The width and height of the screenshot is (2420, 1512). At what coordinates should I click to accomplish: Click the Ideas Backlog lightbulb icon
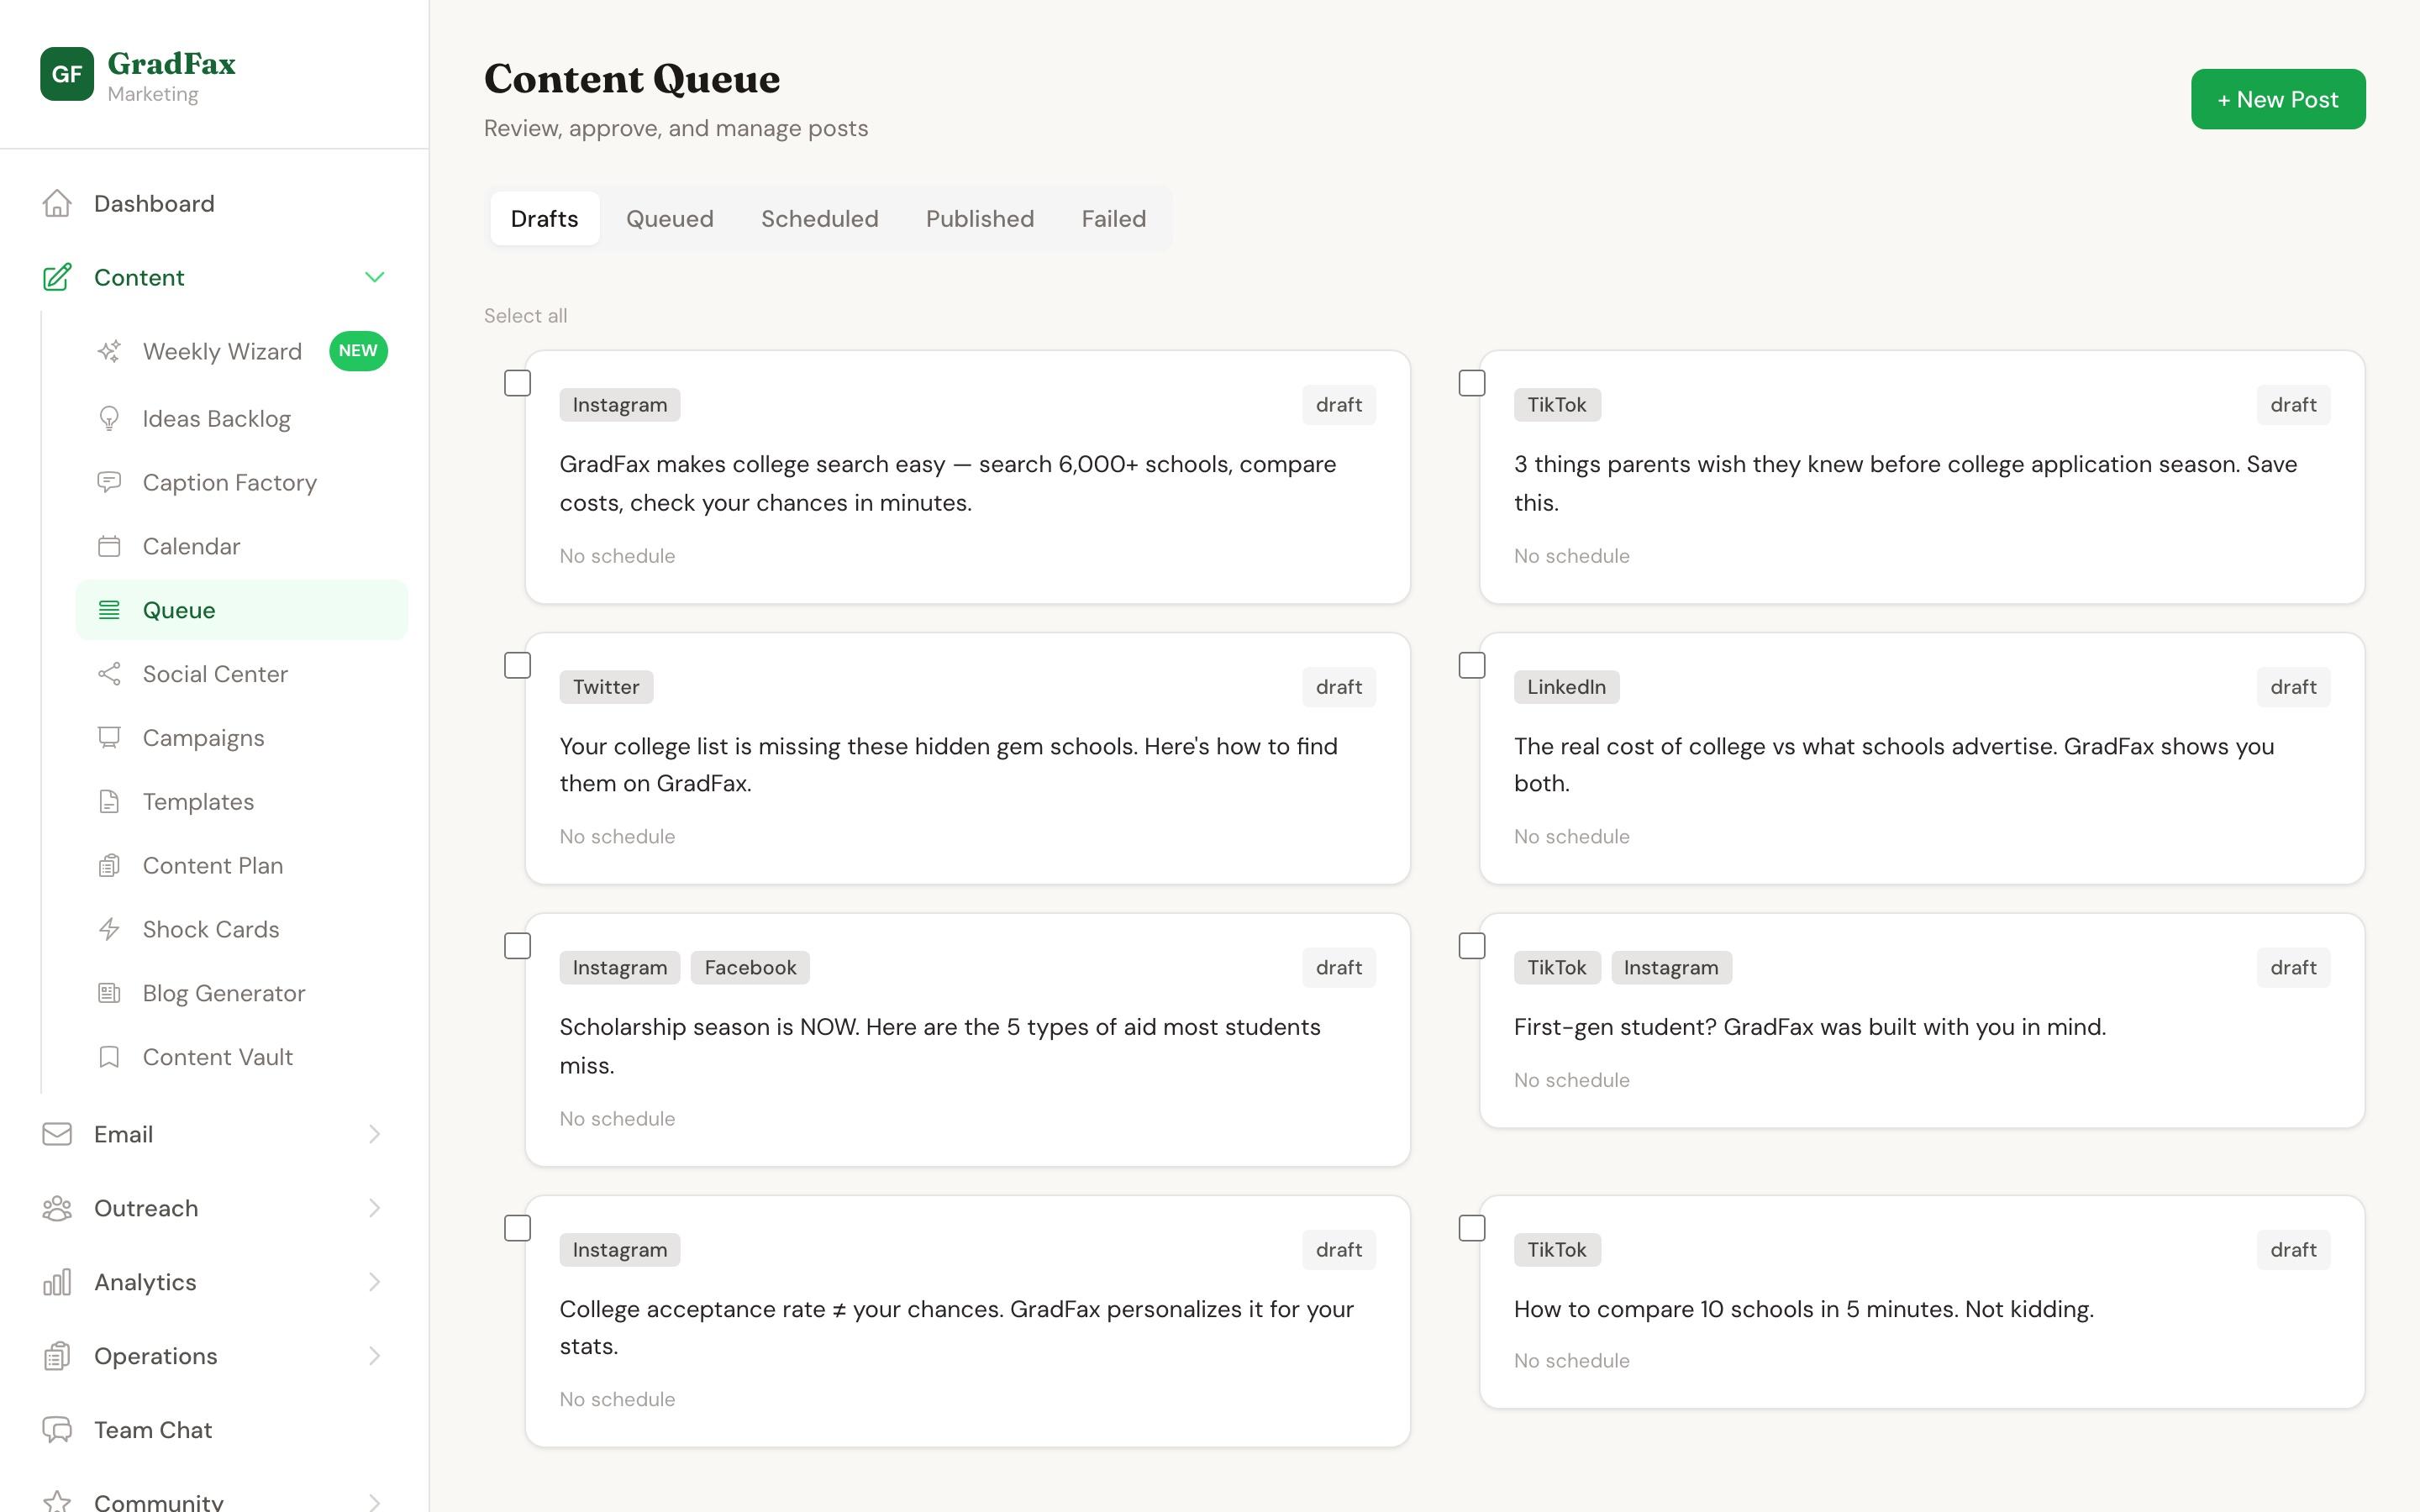[109, 418]
